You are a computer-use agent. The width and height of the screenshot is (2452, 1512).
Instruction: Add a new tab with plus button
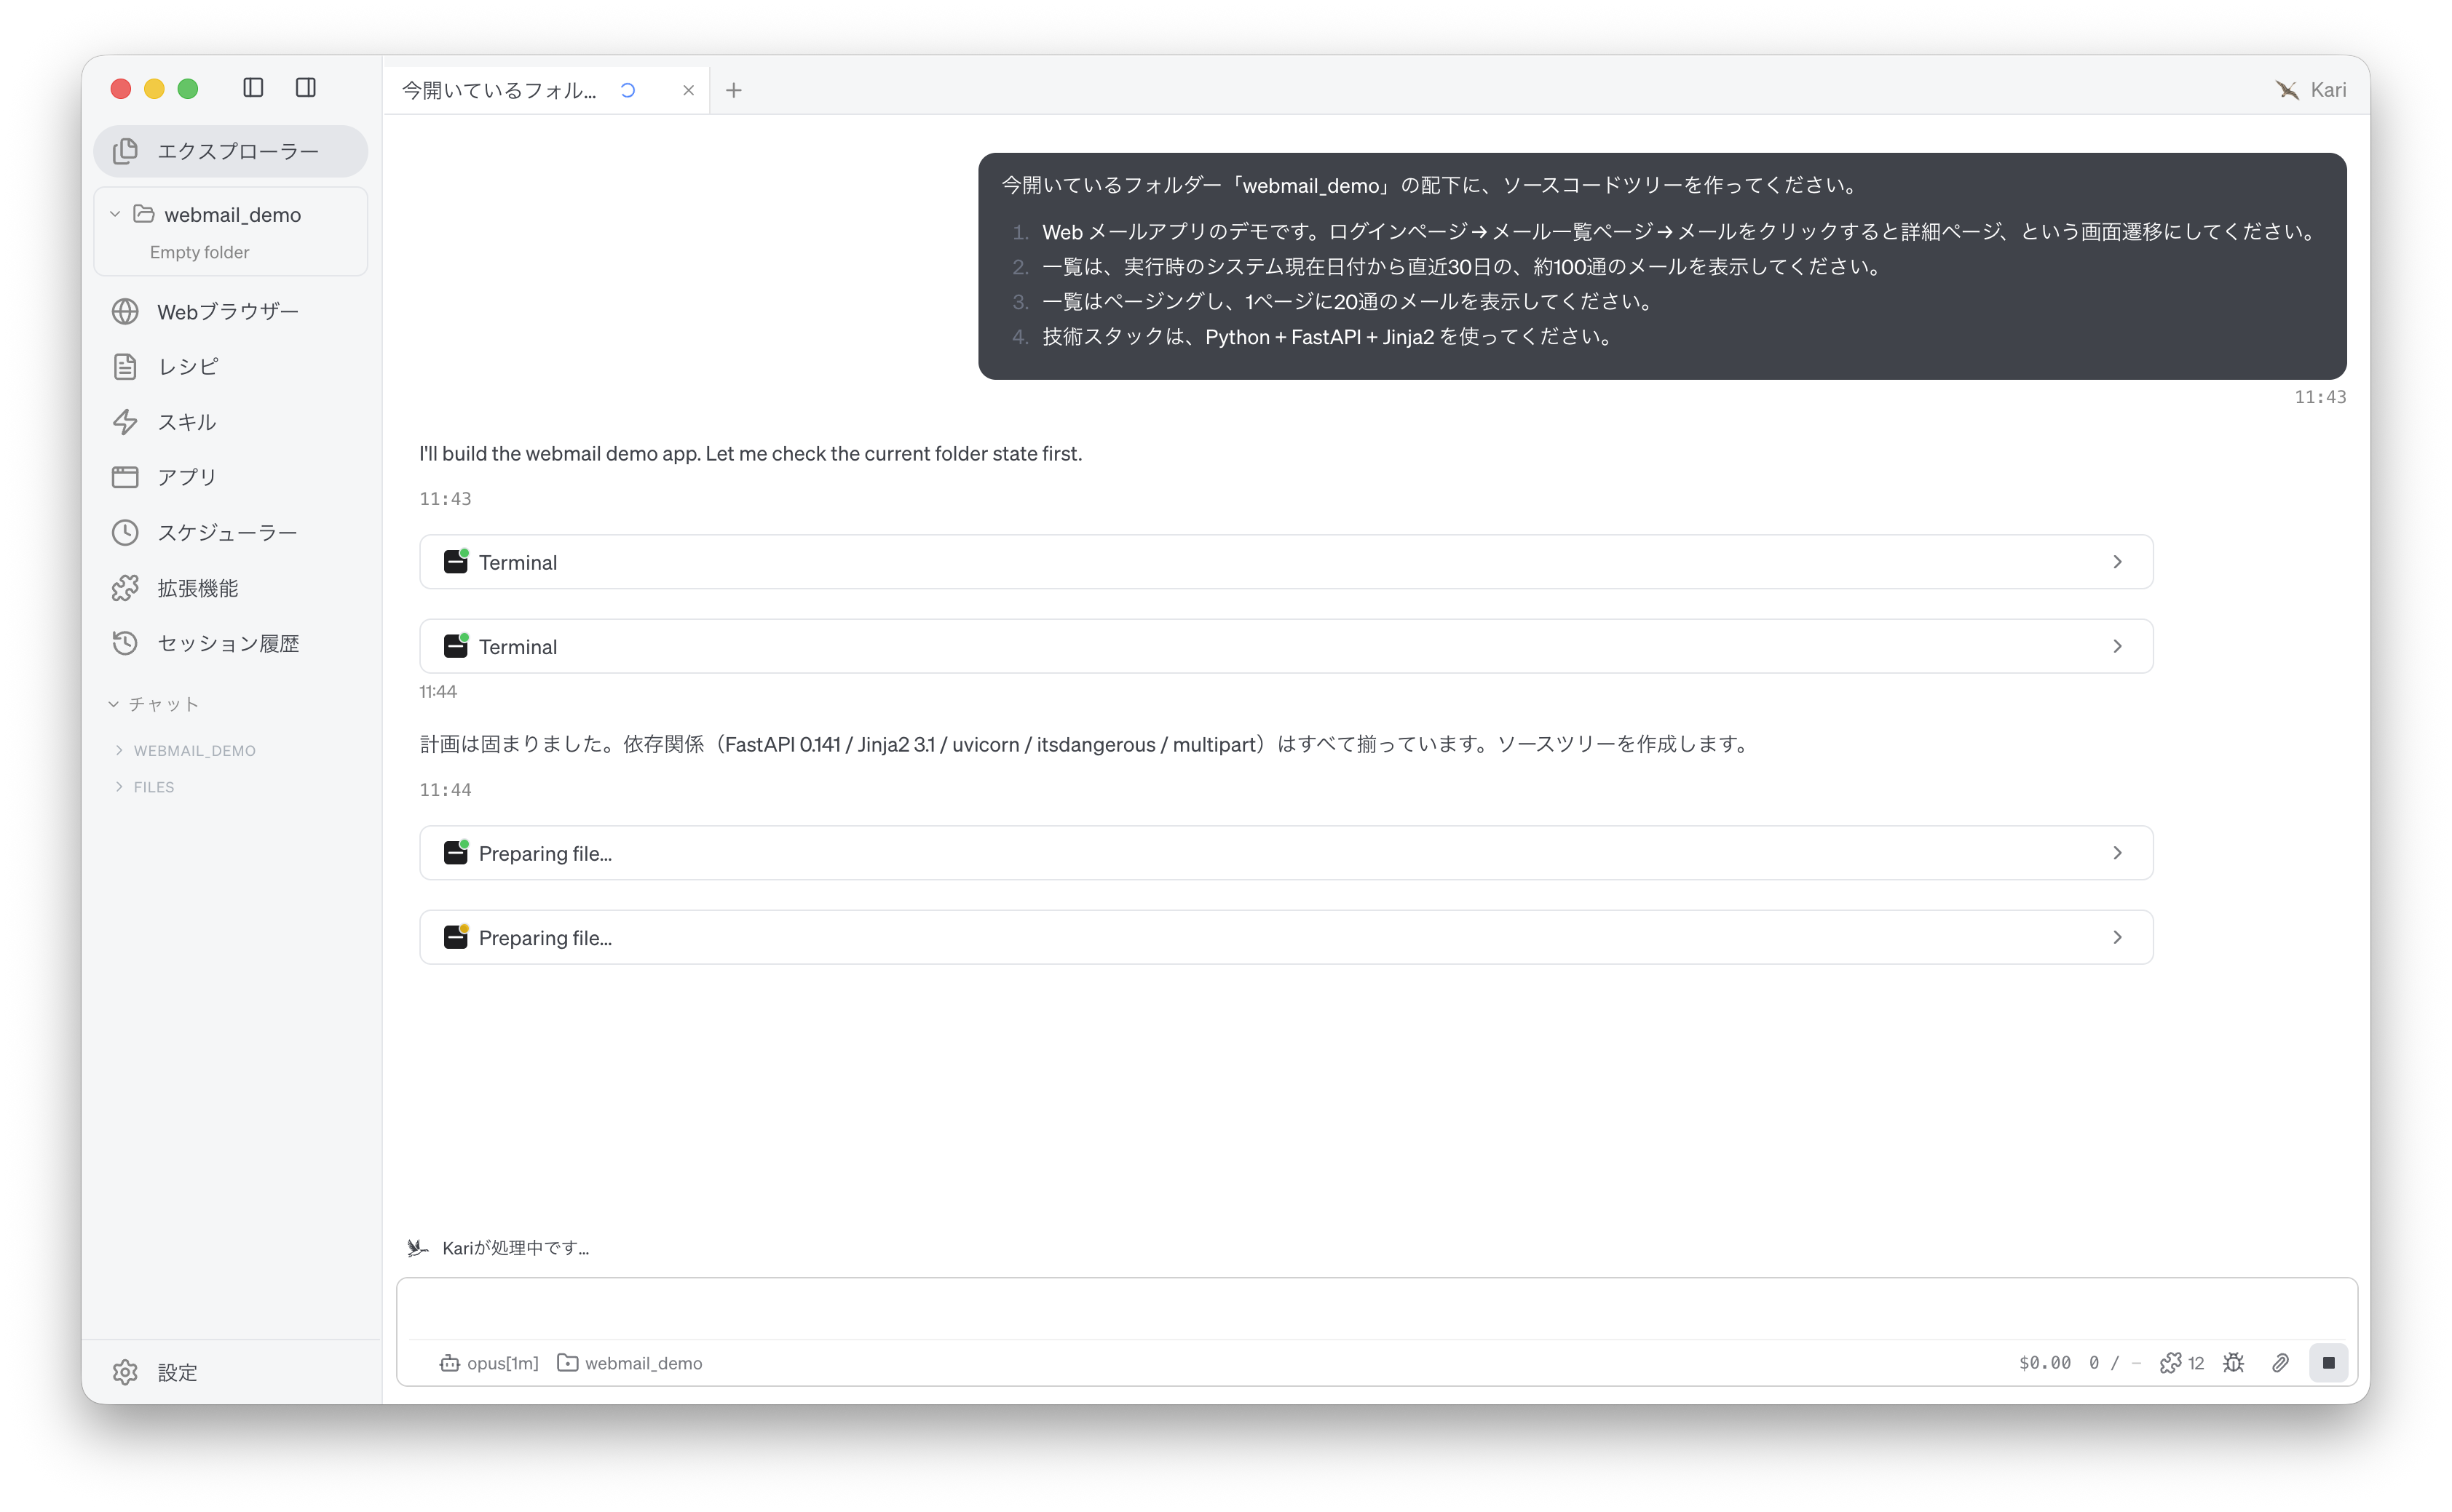pyautogui.click(x=733, y=90)
